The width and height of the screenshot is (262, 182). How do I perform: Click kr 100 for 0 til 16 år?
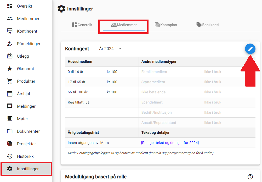click(112, 72)
